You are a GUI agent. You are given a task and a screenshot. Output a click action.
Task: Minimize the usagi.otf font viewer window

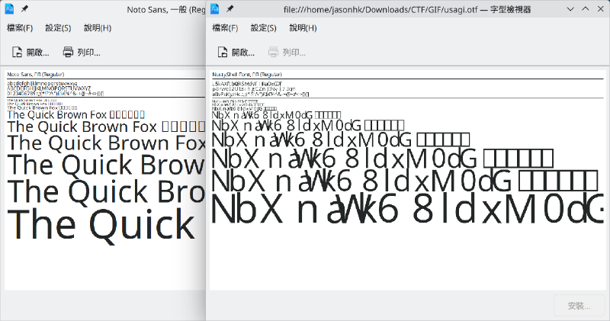click(570, 9)
